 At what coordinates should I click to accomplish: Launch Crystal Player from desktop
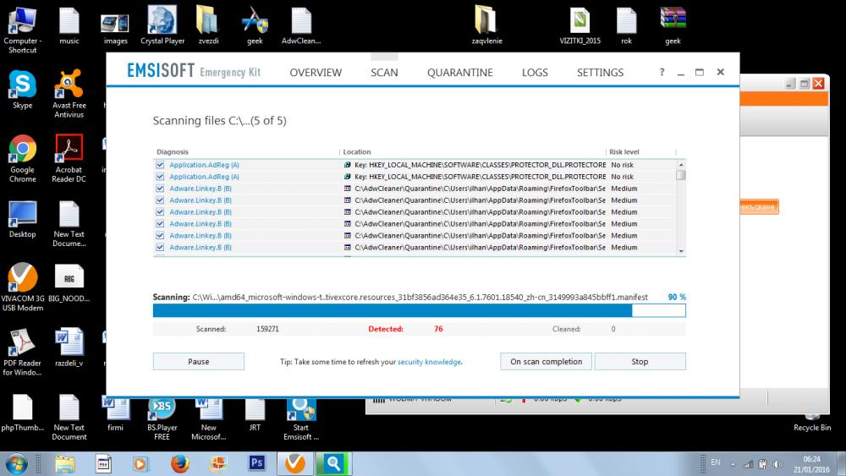[x=162, y=25]
